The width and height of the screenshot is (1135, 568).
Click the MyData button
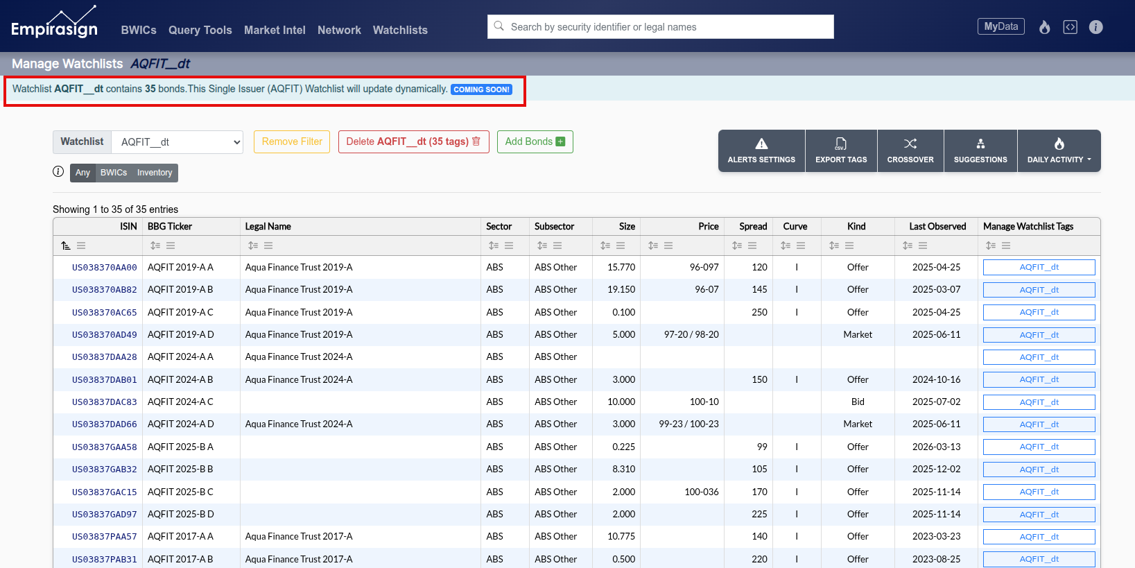(1001, 26)
